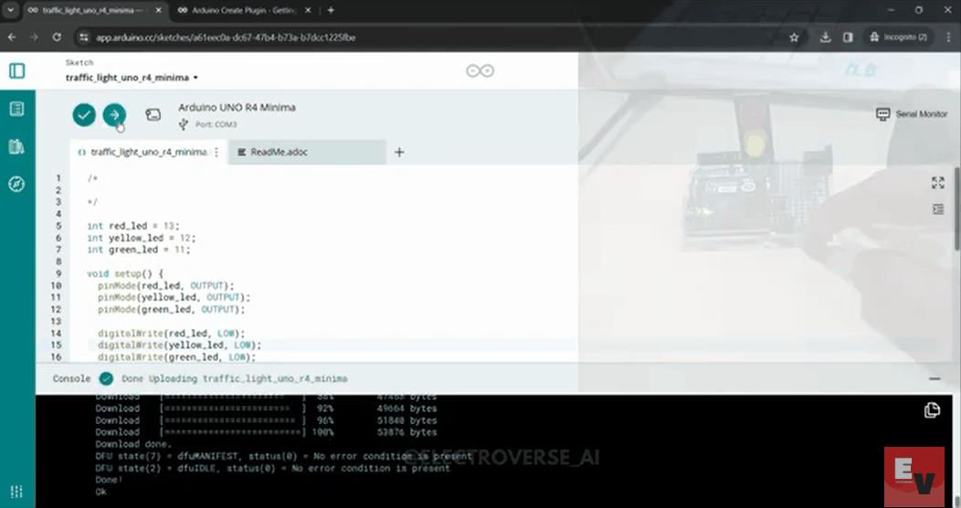961x508 pixels.
Task: Close the Arduino Create Plugin browser tab
Action: click(x=308, y=10)
